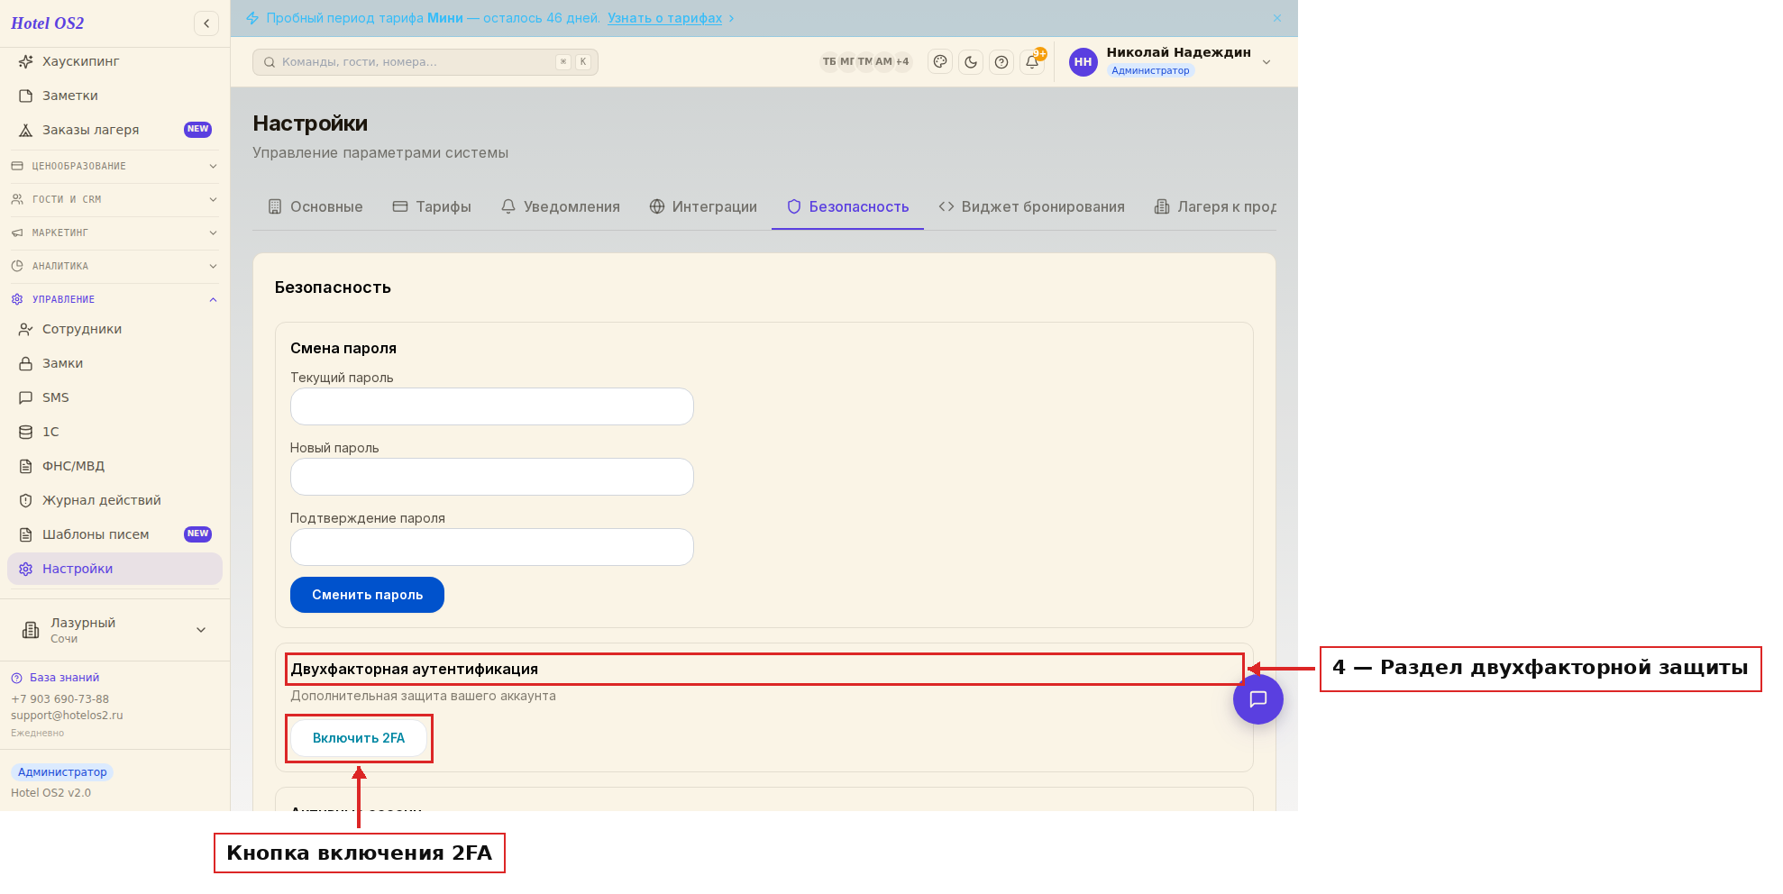Focus the Новый пароль field
The height and width of the screenshot is (894, 1783).
click(x=491, y=477)
